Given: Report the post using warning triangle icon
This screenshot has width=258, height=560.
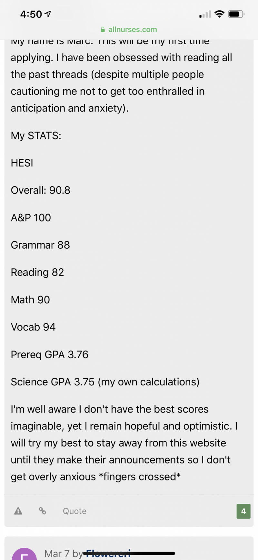Looking at the screenshot, I should [x=18, y=511].
